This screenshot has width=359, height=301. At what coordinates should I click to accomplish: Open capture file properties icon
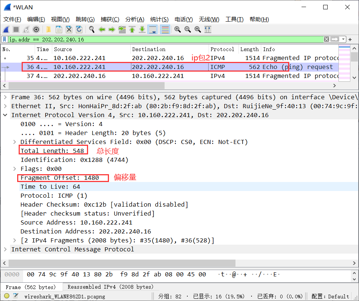(16, 296)
